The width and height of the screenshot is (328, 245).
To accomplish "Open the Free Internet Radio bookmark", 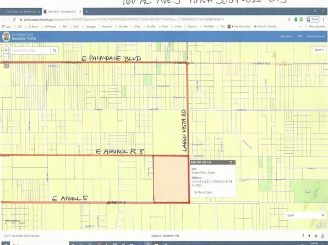I will coord(239,26).
